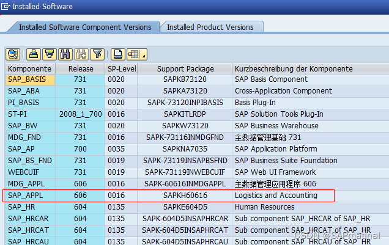This screenshot has width=389, height=245.
Task: Click the Logistics and Accounting description
Action: (x=276, y=196)
